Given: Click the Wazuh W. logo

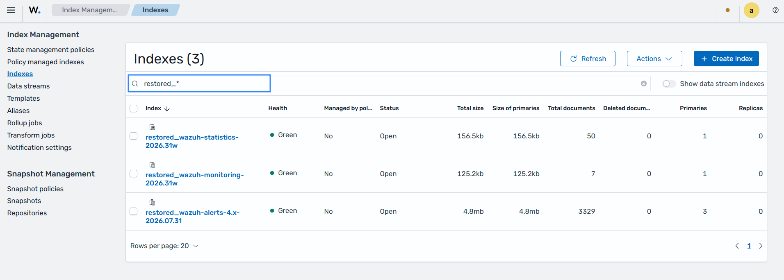Looking at the screenshot, I should (x=34, y=10).
